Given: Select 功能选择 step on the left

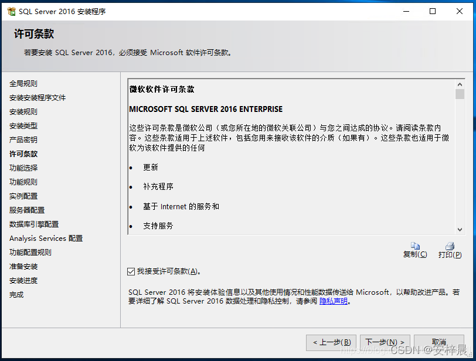Looking at the screenshot, I should tap(23, 168).
